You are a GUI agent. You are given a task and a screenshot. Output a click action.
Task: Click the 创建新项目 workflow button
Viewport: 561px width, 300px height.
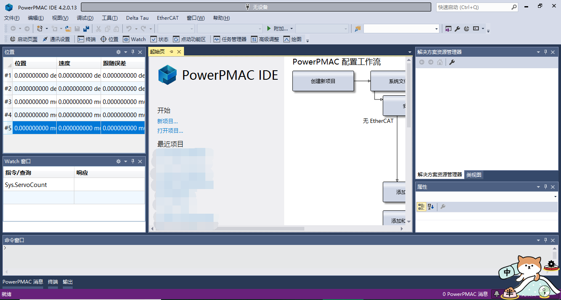[323, 81]
